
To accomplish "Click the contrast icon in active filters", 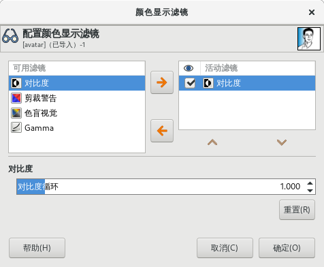I will click(x=208, y=83).
